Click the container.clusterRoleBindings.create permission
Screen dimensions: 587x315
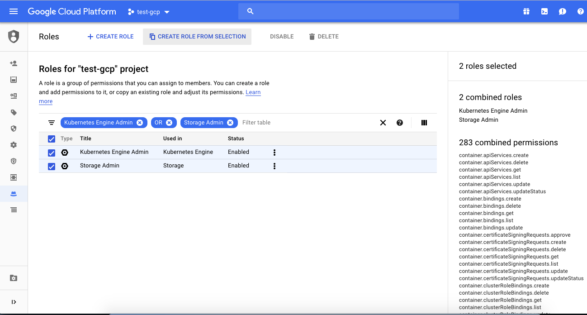tap(504, 286)
